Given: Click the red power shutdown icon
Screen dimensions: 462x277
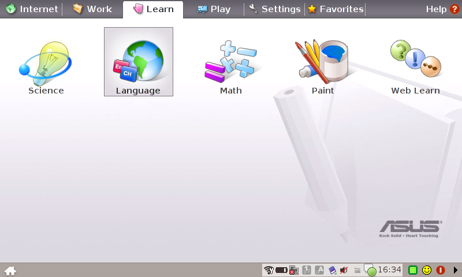Looking at the screenshot, I should pos(441,270).
